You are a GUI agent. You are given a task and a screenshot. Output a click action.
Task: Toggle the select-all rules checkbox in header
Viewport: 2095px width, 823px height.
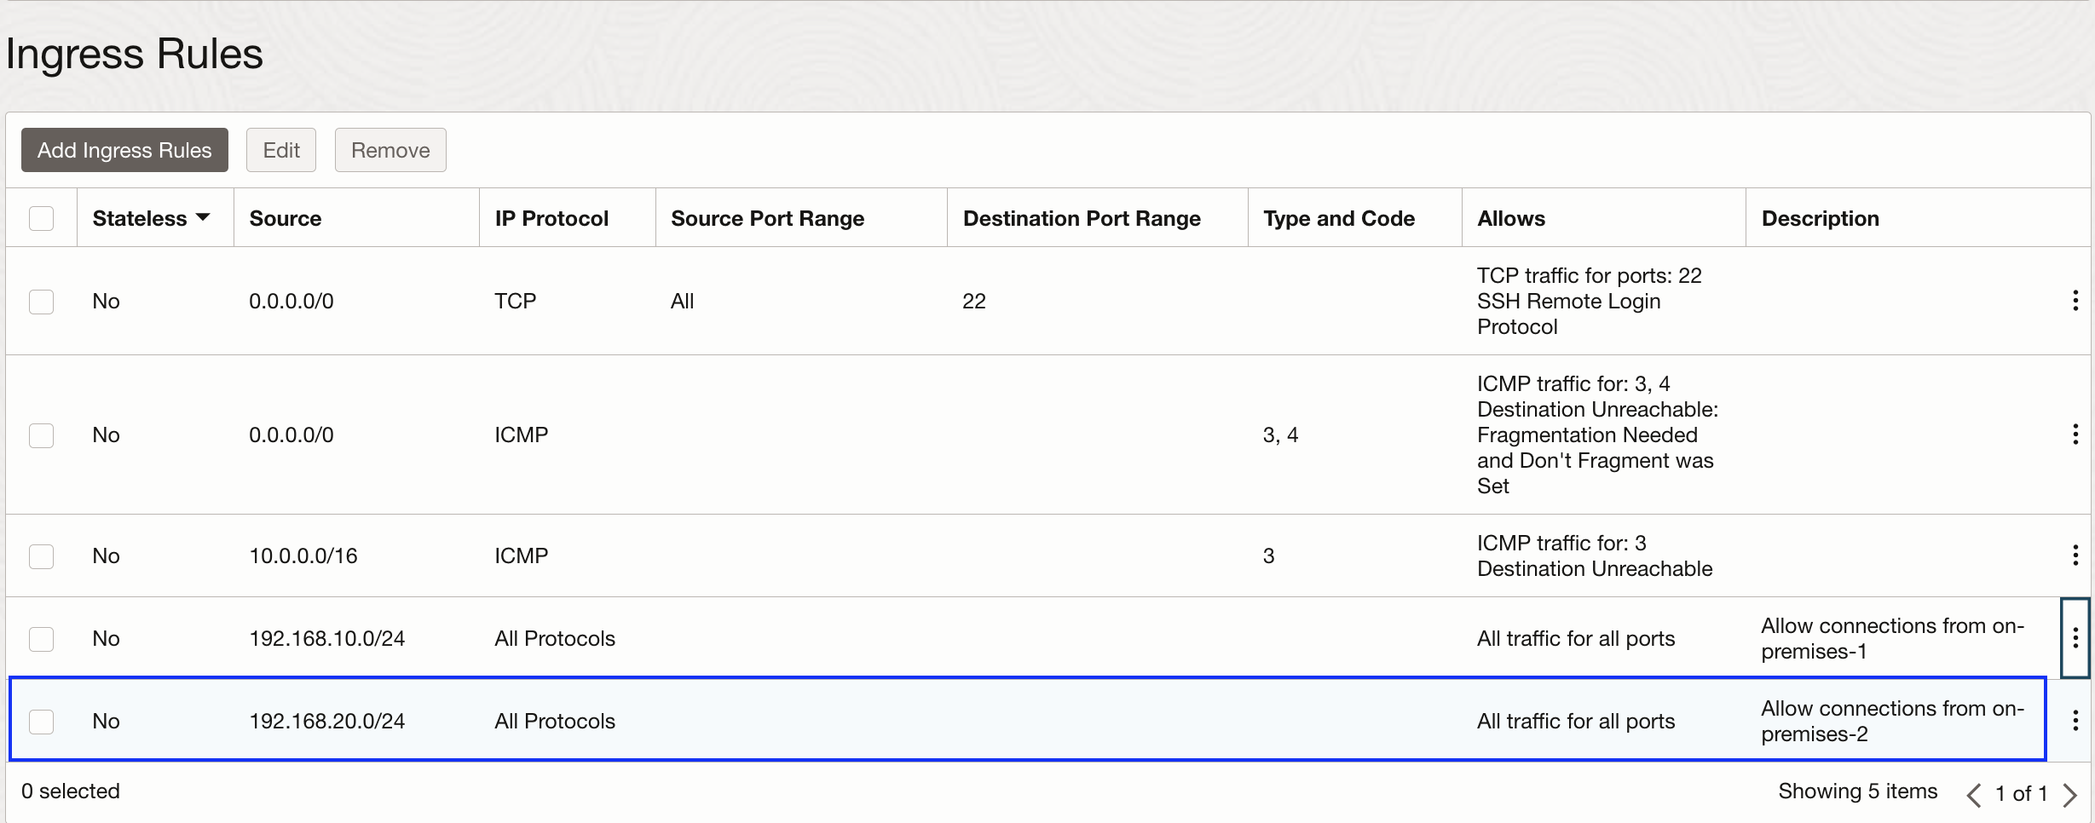(41, 218)
